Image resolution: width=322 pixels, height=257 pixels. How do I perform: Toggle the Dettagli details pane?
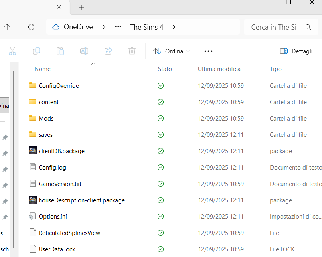[296, 51]
